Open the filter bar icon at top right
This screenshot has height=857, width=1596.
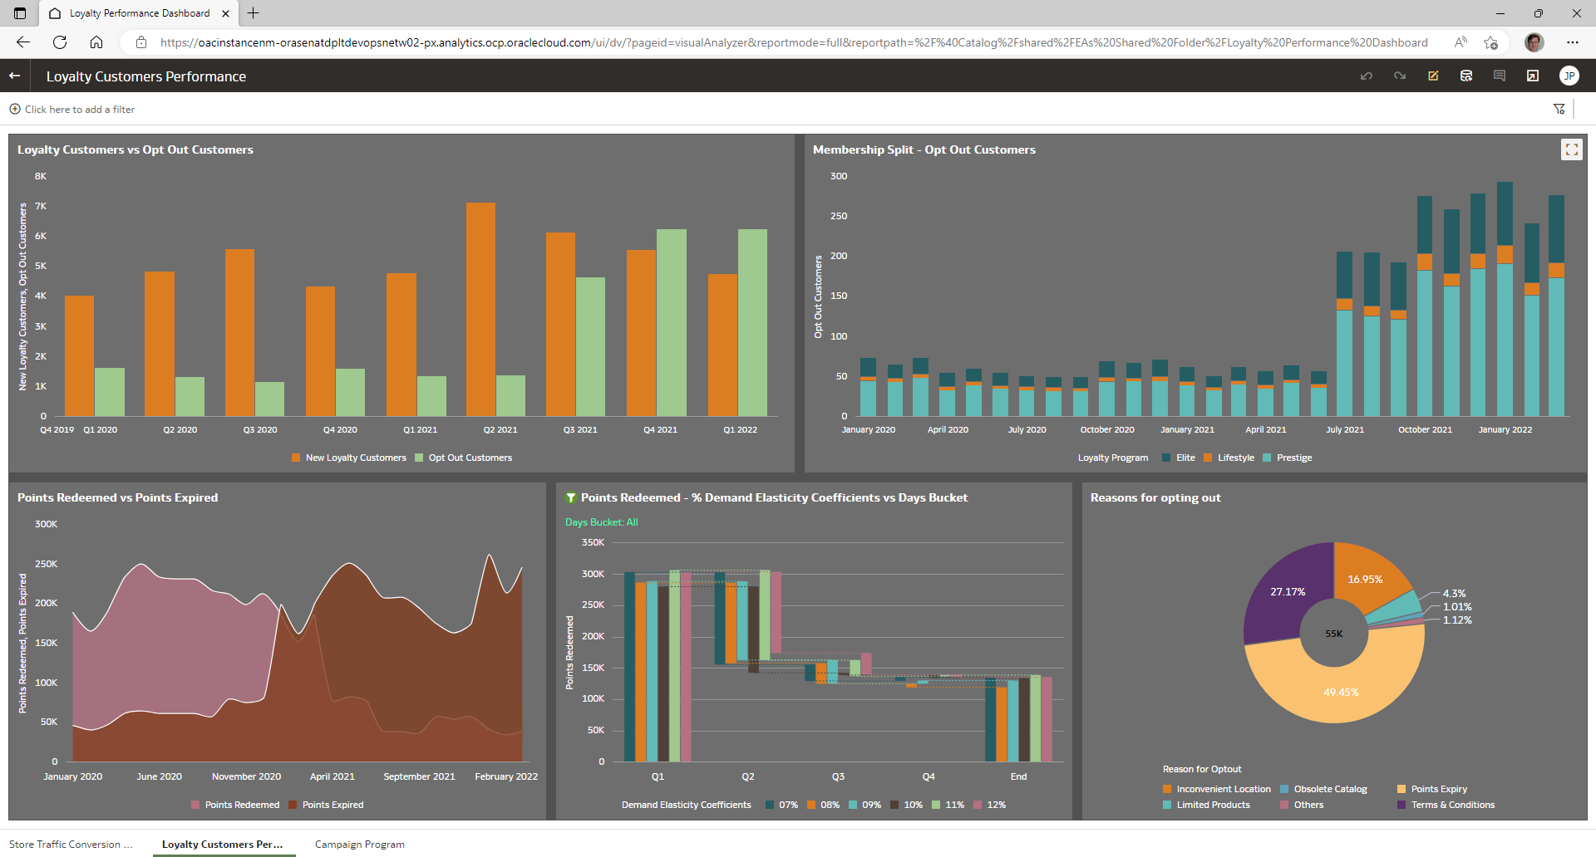click(1559, 109)
